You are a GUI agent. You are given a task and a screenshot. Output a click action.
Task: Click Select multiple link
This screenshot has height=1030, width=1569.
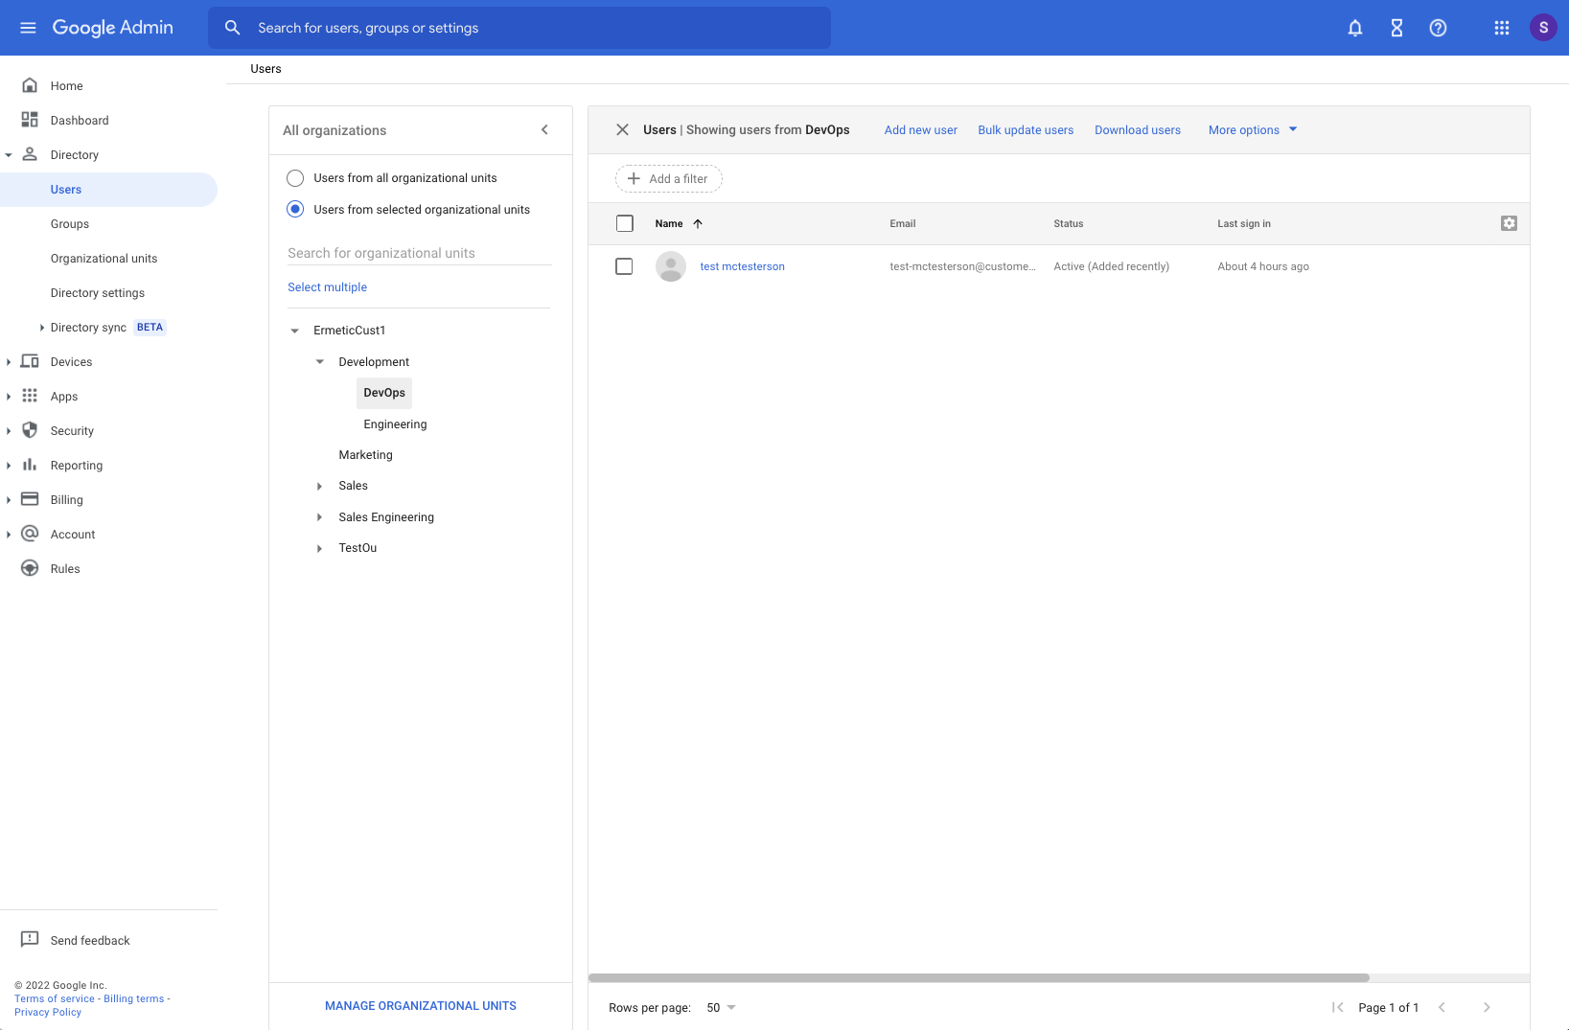(x=327, y=287)
